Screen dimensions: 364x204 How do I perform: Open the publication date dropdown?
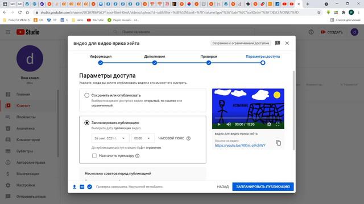[x=110, y=138]
